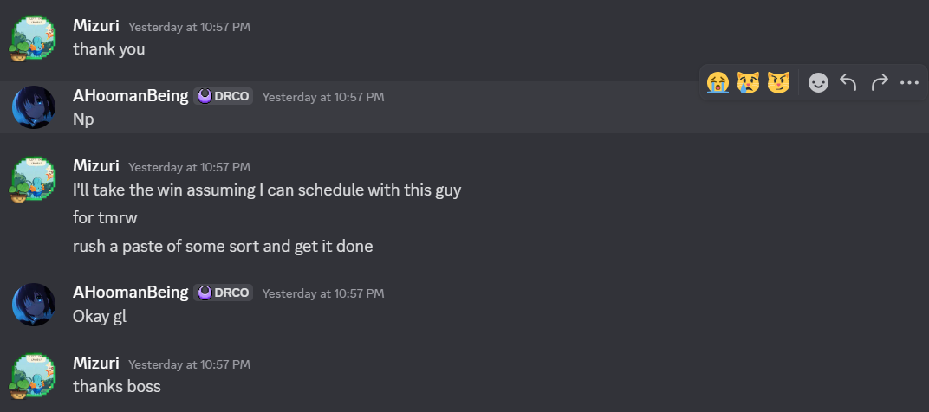Click the DRCO tag beside "Okay gl"
This screenshot has height=412, width=929.
tap(224, 293)
